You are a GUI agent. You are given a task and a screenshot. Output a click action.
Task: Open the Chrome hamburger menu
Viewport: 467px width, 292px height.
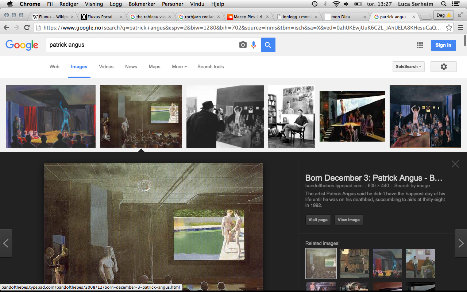(460, 28)
